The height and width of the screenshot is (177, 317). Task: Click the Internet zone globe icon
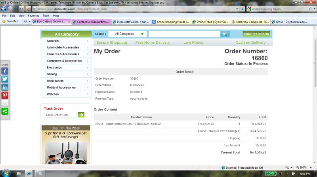[223, 168]
